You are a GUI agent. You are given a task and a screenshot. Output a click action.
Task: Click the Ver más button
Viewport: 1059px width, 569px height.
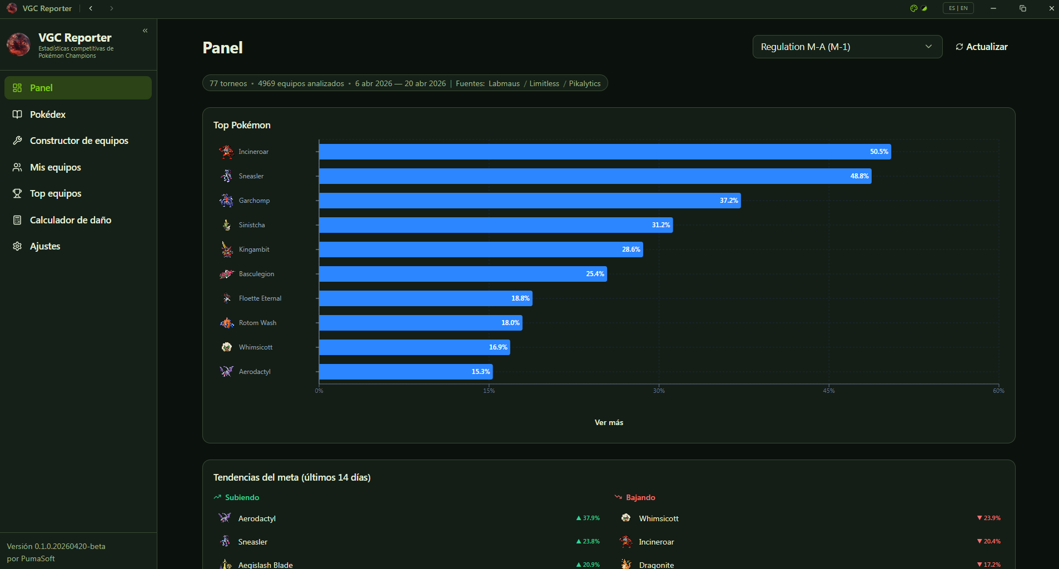(x=609, y=422)
